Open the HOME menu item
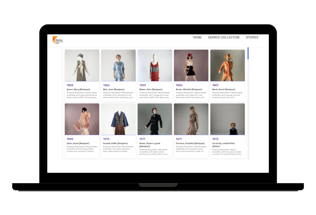Image resolution: width=316 pixels, height=215 pixels. tap(197, 37)
